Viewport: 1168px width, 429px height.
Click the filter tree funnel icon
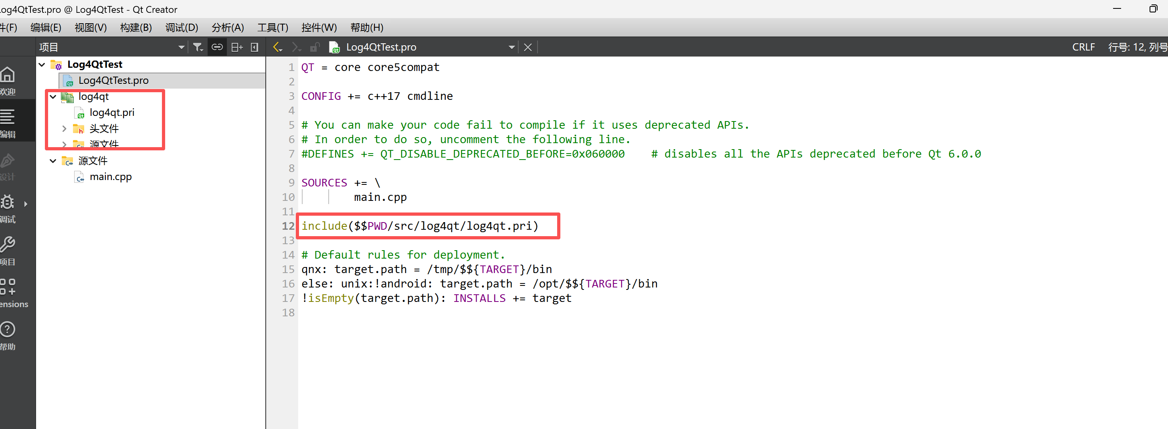click(198, 47)
